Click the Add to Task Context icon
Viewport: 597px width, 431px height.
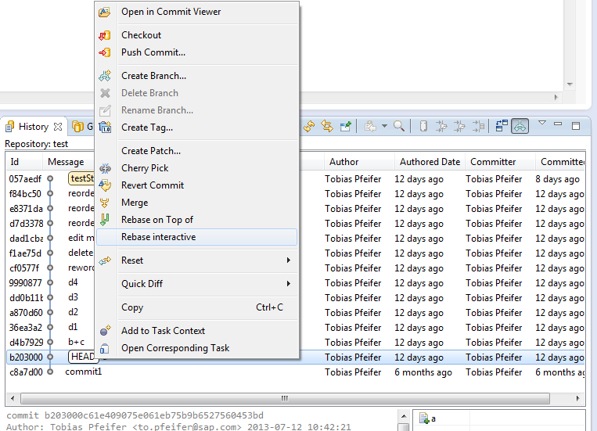click(x=105, y=331)
